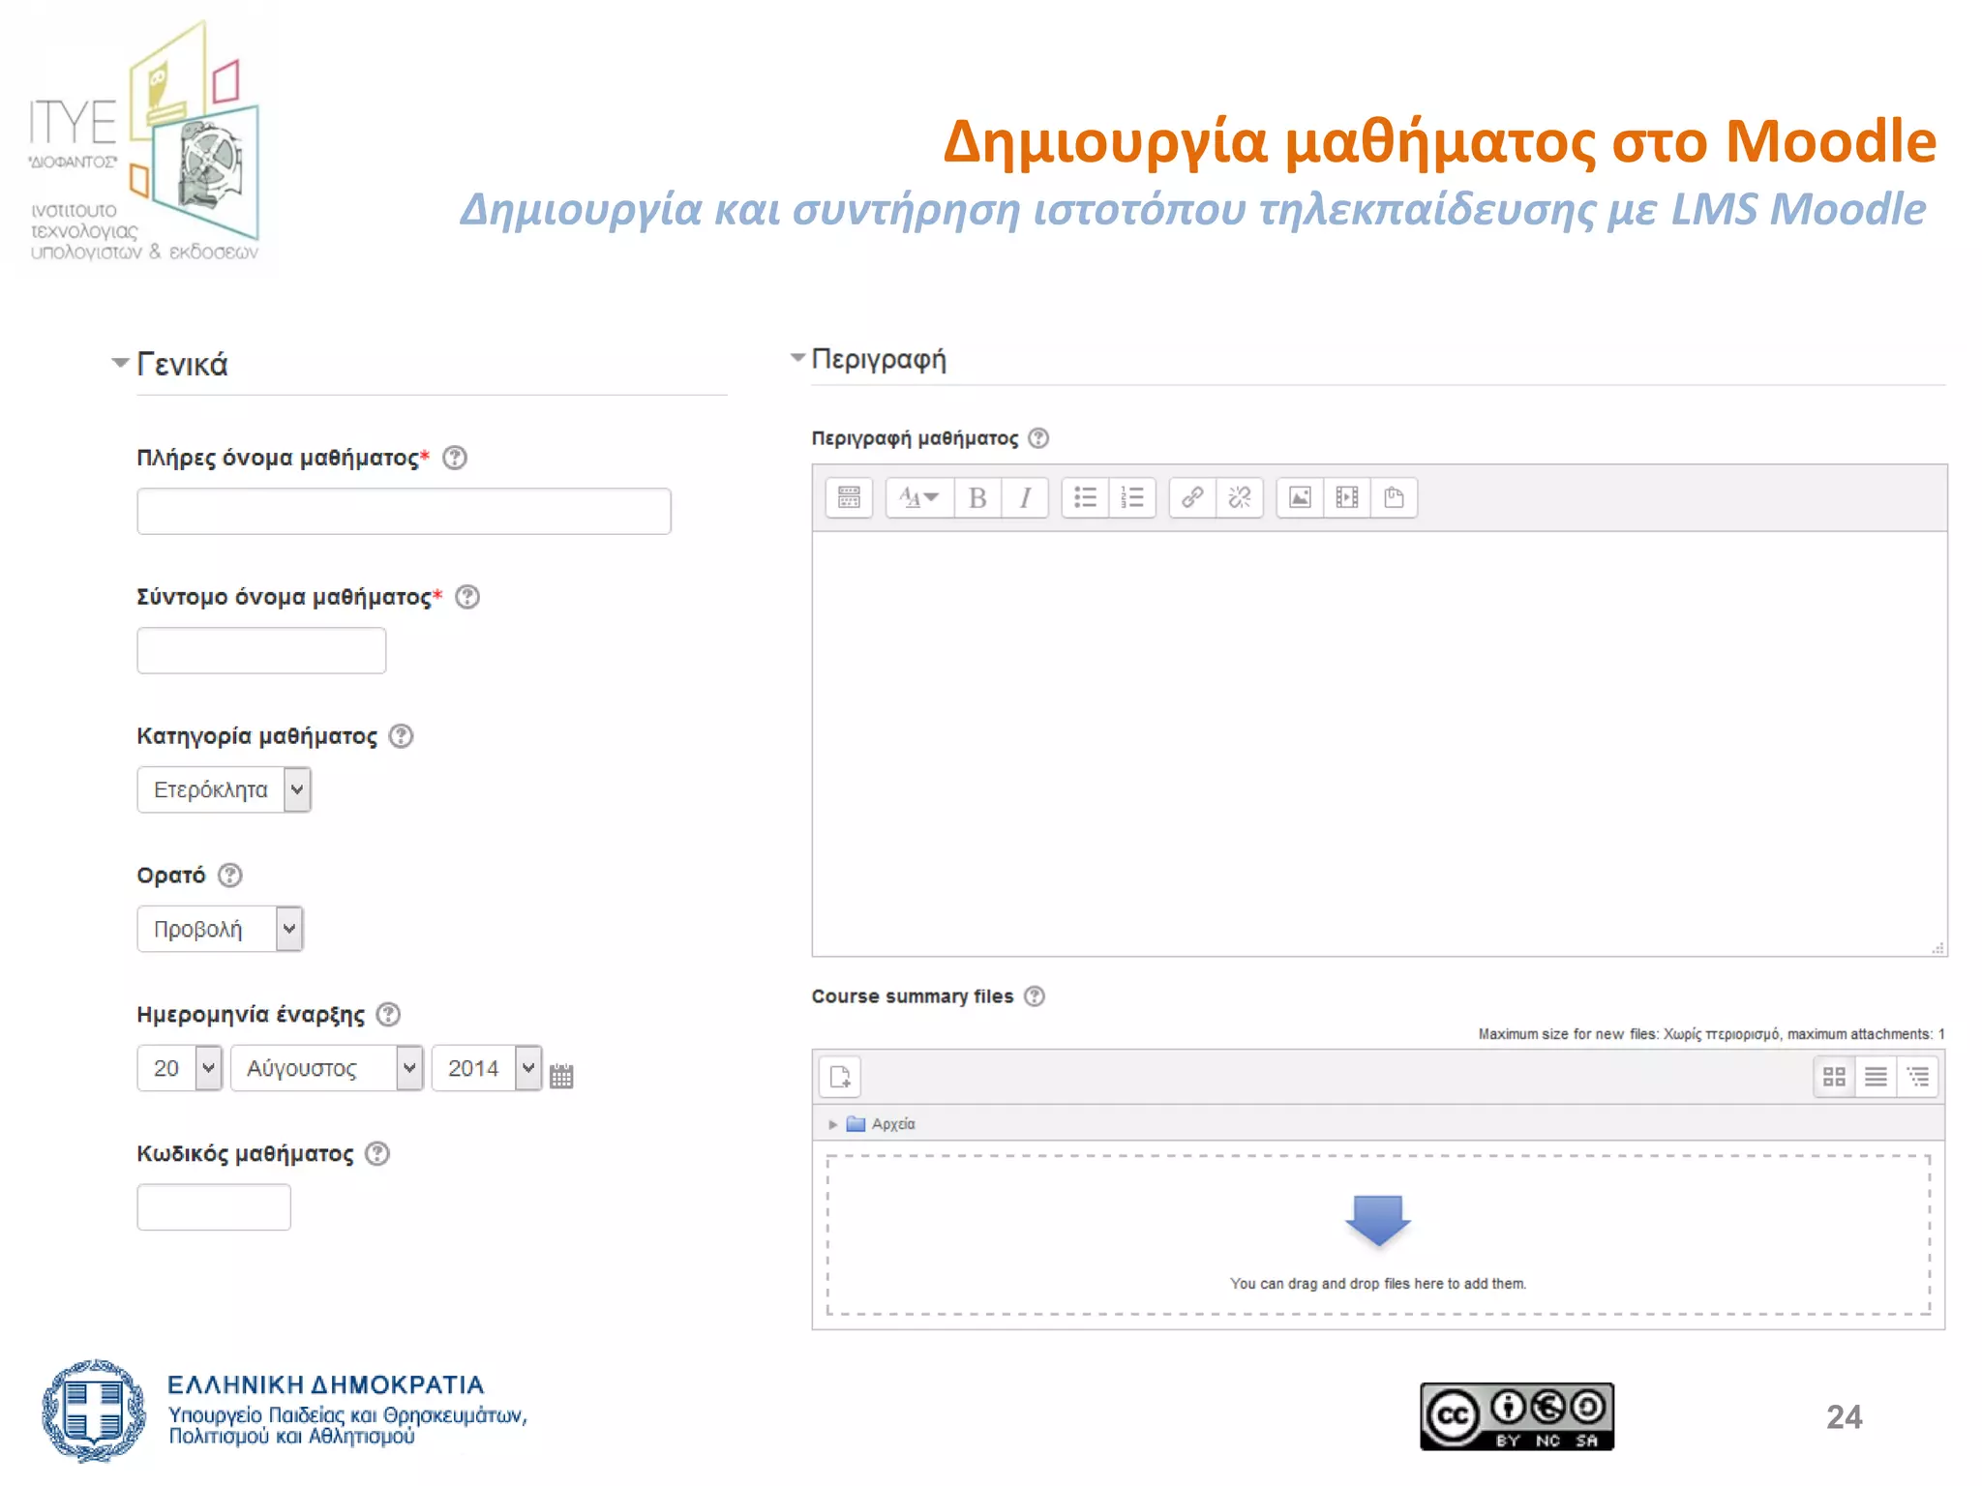1982x1486 pixels.
Task: Apply italic formatting in description editor
Action: point(1025,497)
